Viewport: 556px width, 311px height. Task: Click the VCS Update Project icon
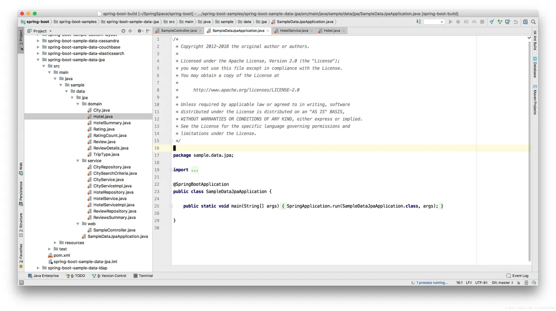click(x=492, y=22)
